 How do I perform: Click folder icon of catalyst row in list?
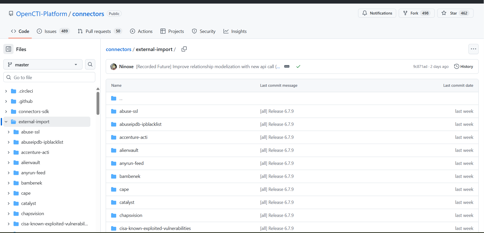click(114, 202)
